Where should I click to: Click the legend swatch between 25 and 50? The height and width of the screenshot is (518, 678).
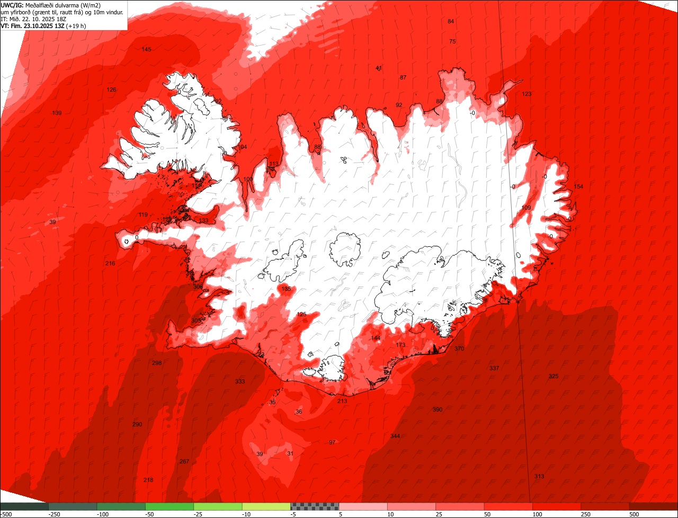460,506
